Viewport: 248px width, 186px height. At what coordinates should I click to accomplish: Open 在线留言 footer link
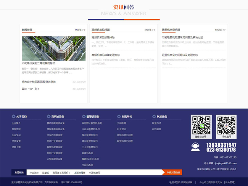[x=157, y=129]
